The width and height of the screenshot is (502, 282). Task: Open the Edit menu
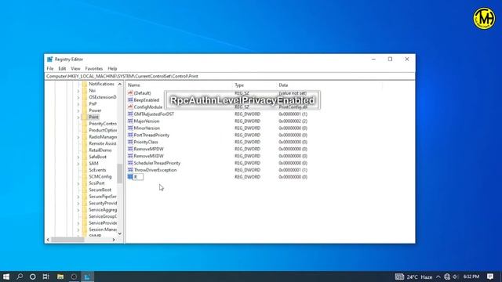62,68
